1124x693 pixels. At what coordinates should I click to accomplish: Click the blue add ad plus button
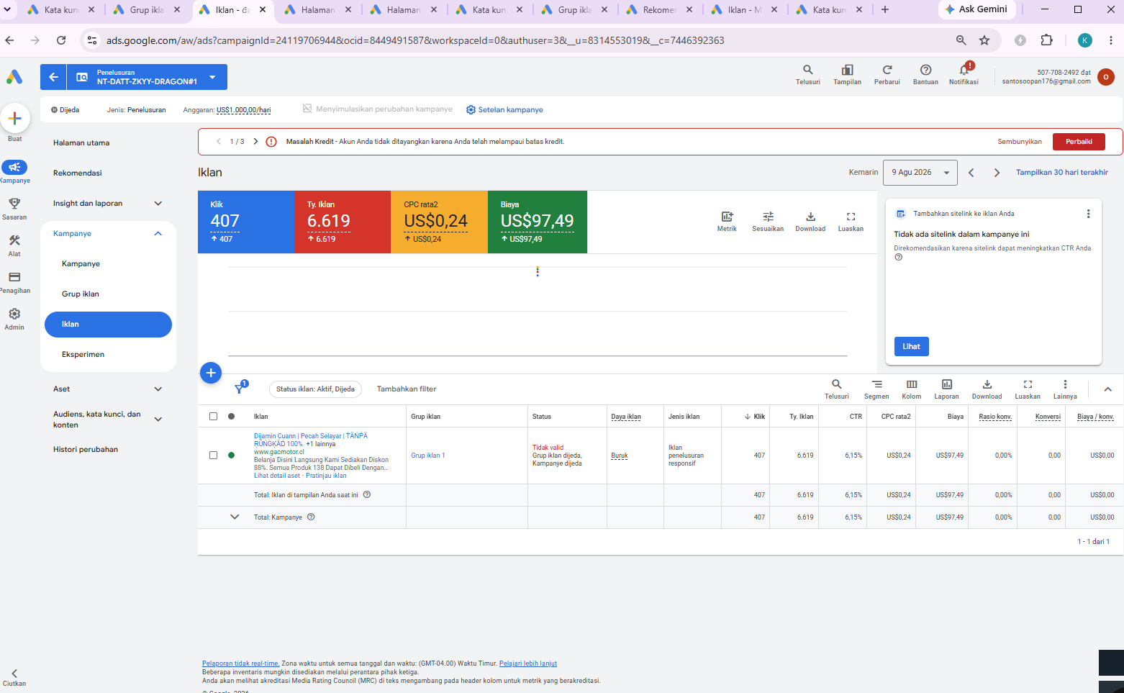[211, 373]
